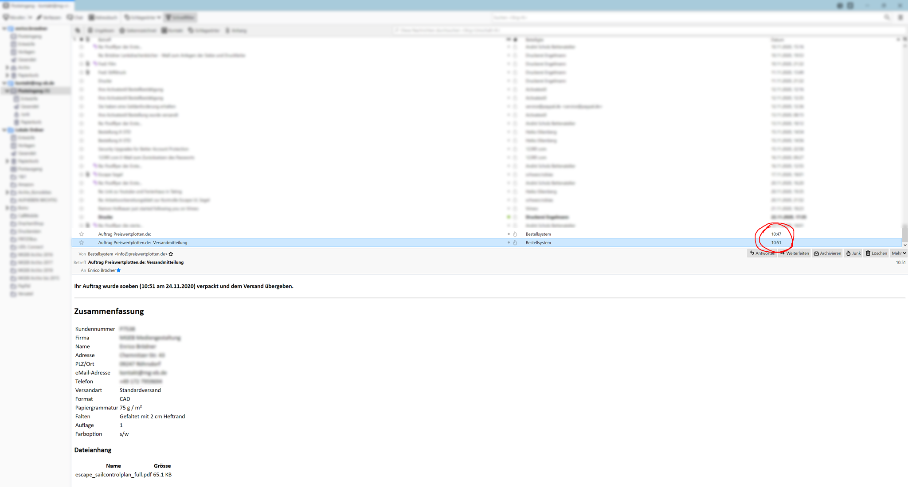Viewport: 908px width, 487px height.
Task: Star the Versandmitteilung message row
Action: (x=82, y=243)
